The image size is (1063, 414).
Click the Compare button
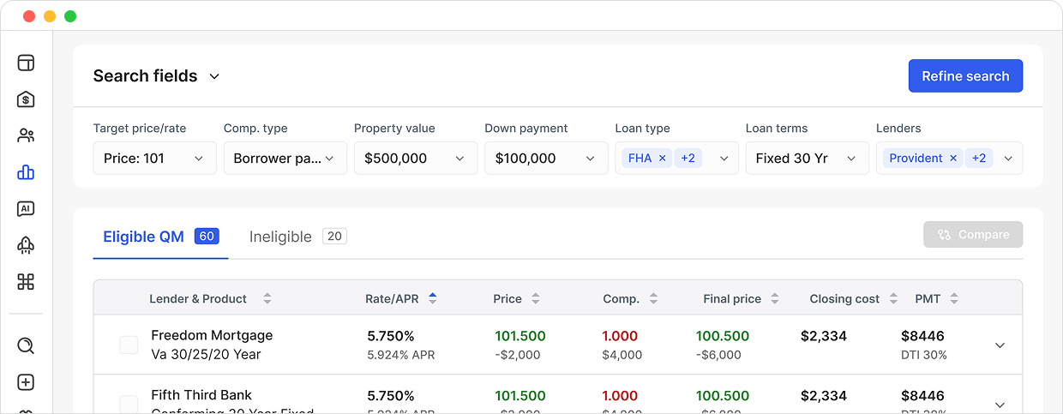pos(973,235)
